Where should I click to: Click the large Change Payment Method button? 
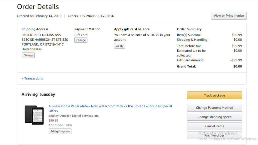click(x=214, y=108)
